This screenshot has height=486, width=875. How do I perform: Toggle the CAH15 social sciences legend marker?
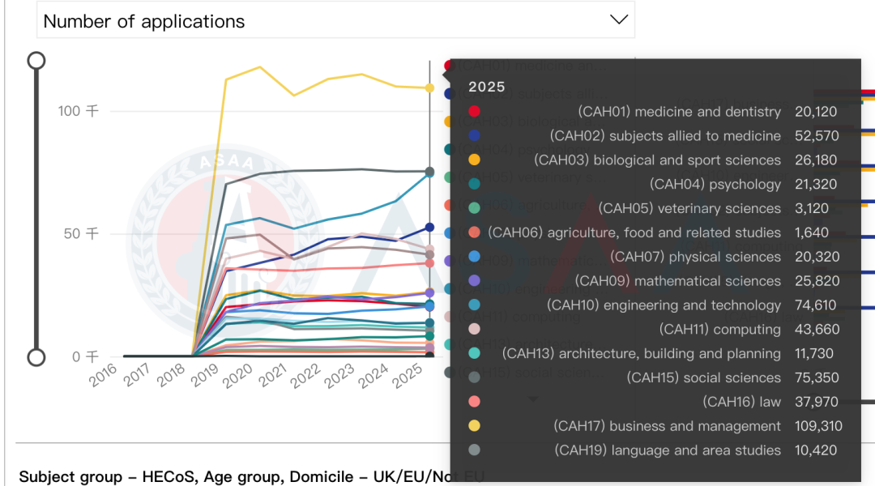point(448,372)
